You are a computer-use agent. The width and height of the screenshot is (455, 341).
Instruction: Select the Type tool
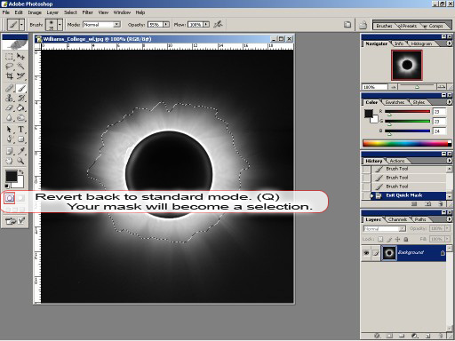(20, 130)
